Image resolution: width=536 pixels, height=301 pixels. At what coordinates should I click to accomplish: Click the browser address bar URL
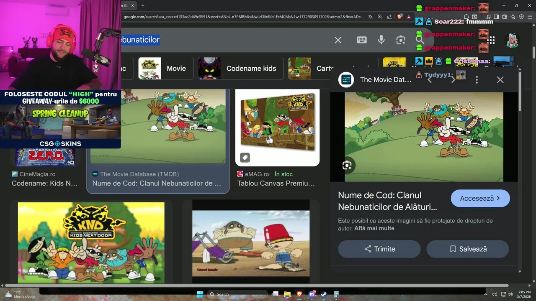pyautogui.click(x=244, y=17)
